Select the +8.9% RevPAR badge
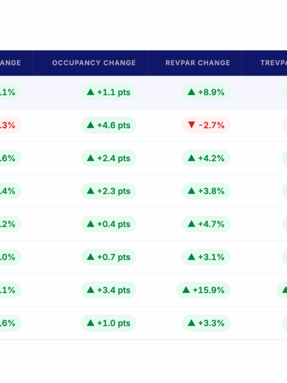 point(206,92)
